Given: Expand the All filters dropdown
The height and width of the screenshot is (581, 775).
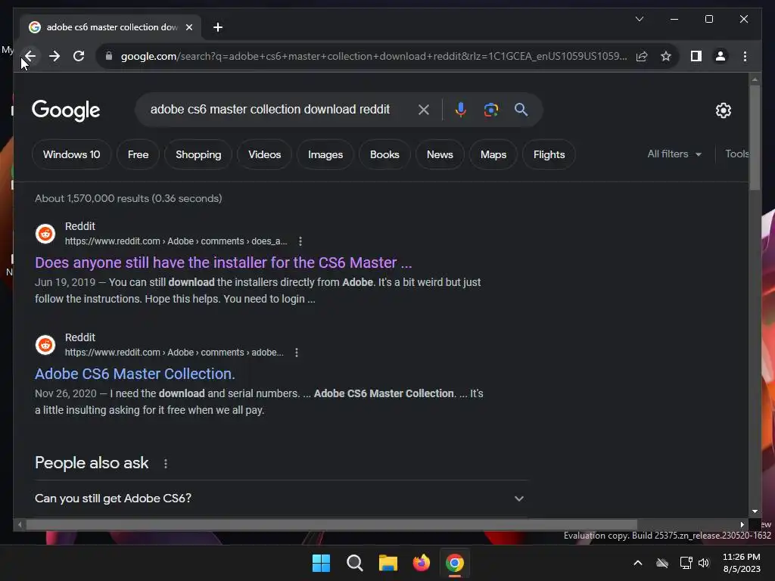Looking at the screenshot, I should pyautogui.click(x=674, y=154).
